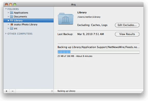Expand the src folder disclosure triangle
148x101 pixels.
(x=8, y=28)
